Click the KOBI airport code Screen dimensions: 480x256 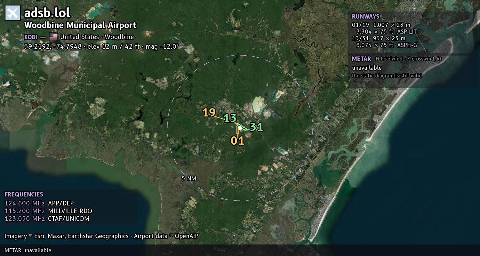click(31, 37)
